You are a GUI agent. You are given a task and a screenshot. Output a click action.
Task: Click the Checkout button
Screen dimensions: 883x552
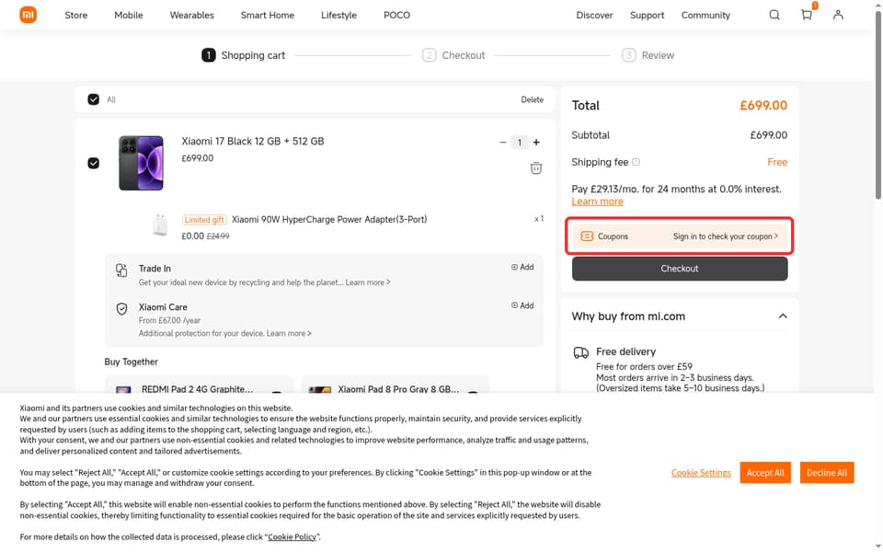tap(680, 269)
